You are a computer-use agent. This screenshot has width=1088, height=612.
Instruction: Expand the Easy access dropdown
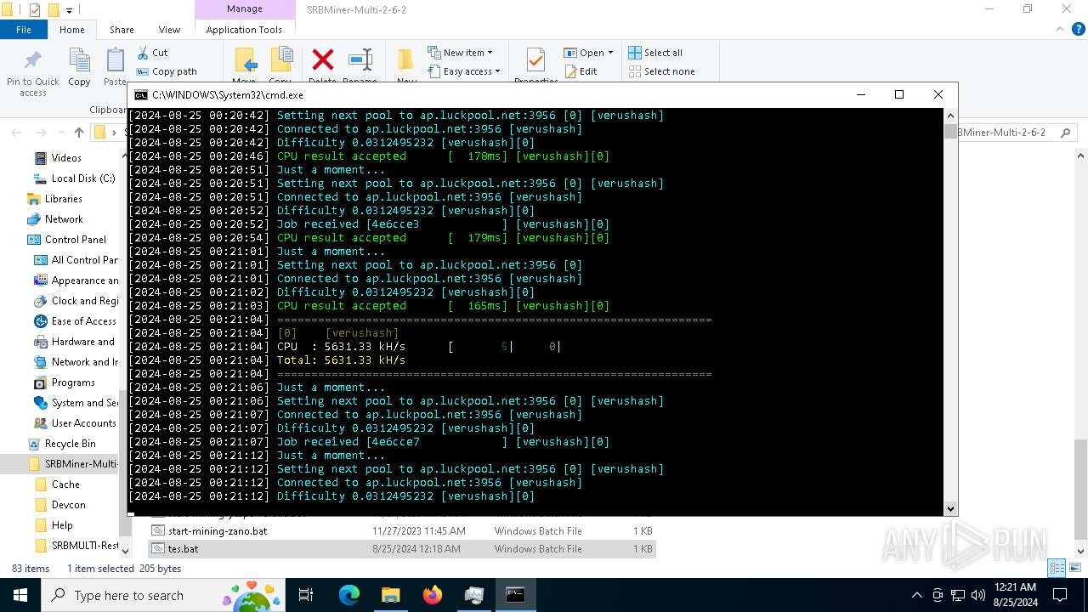click(x=497, y=72)
